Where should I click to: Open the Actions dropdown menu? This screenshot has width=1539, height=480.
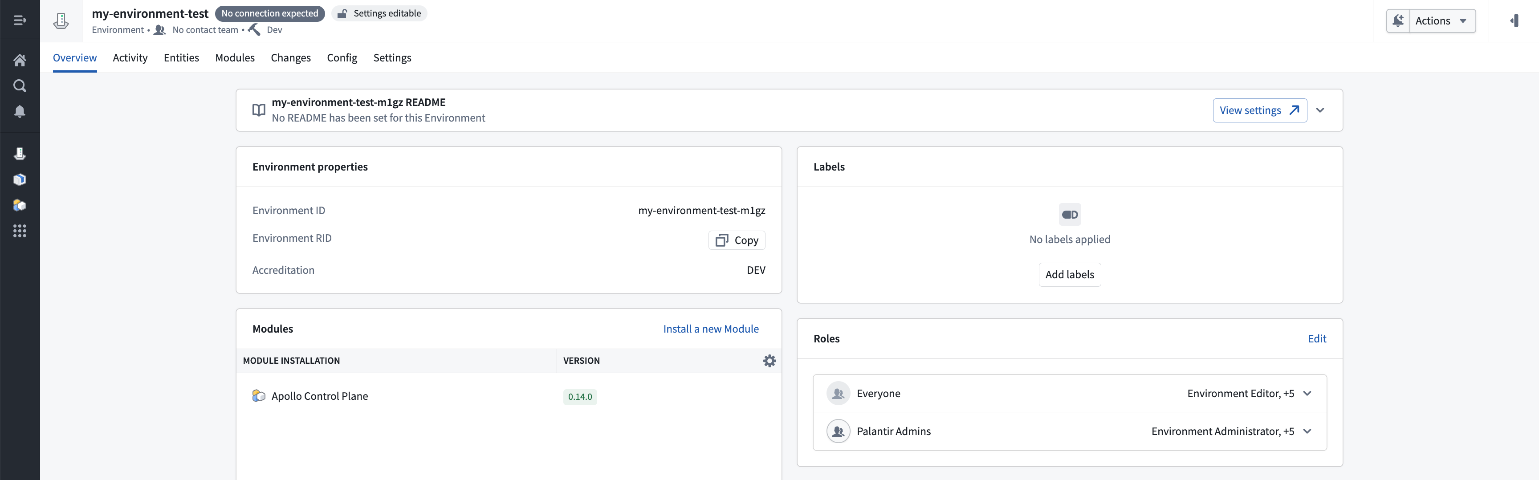(x=1442, y=21)
